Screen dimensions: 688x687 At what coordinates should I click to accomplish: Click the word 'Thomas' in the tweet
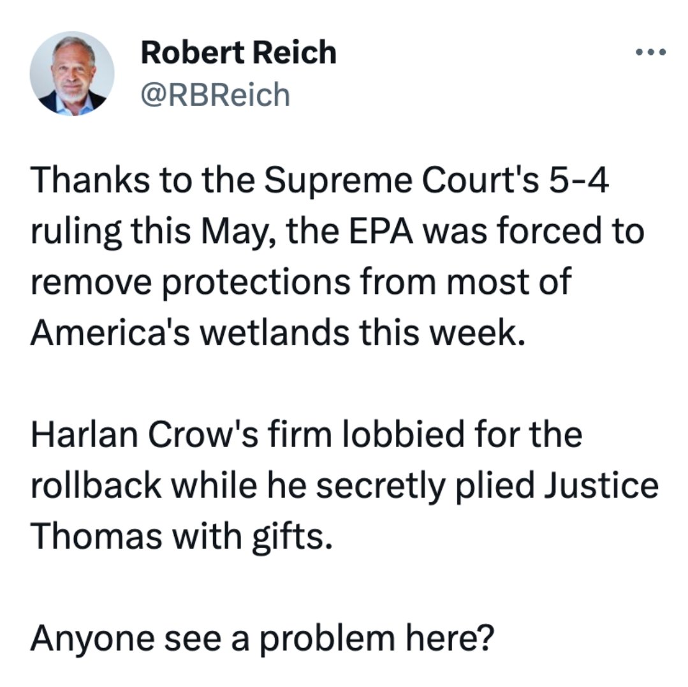96,536
